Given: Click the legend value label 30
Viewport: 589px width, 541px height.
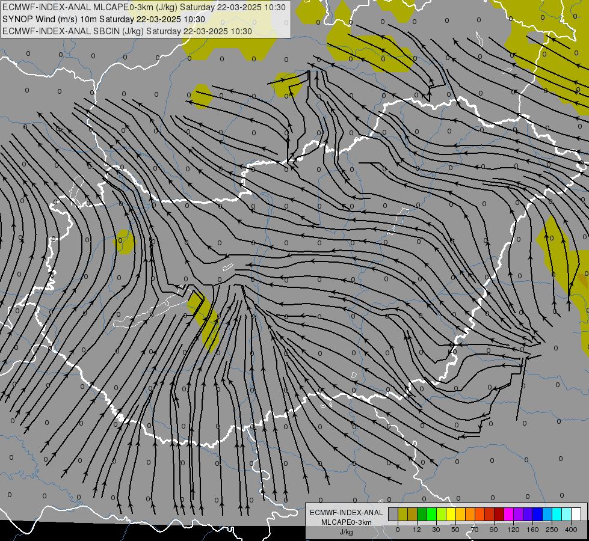Looking at the screenshot, I should (x=436, y=530).
